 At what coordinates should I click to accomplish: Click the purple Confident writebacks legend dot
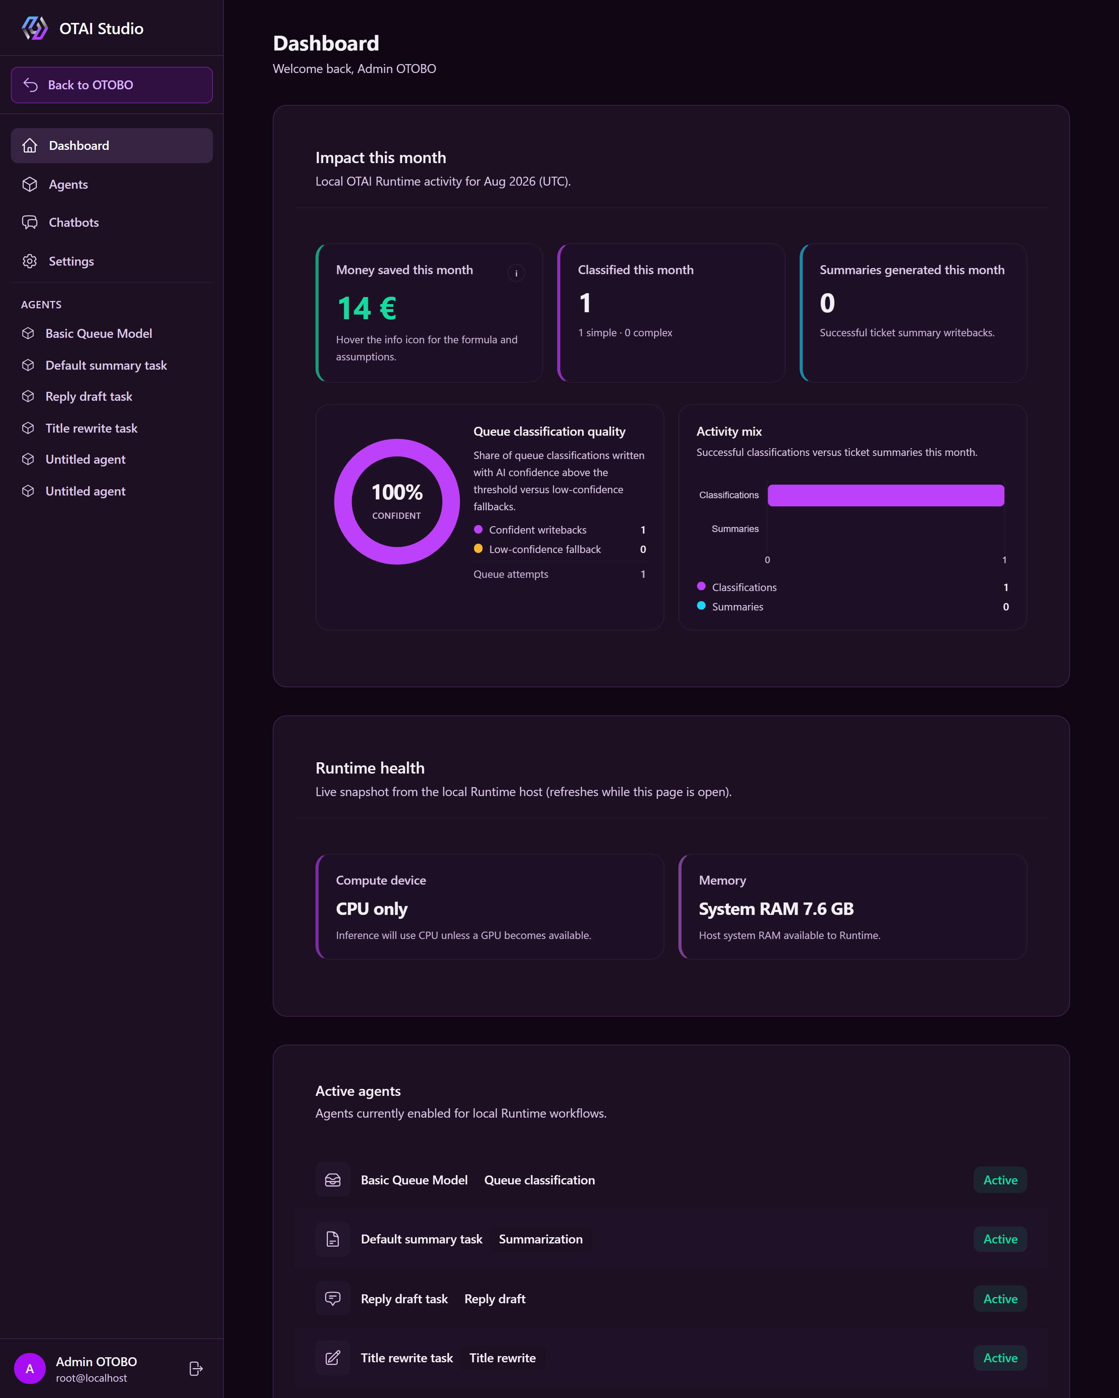coord(478,529)
